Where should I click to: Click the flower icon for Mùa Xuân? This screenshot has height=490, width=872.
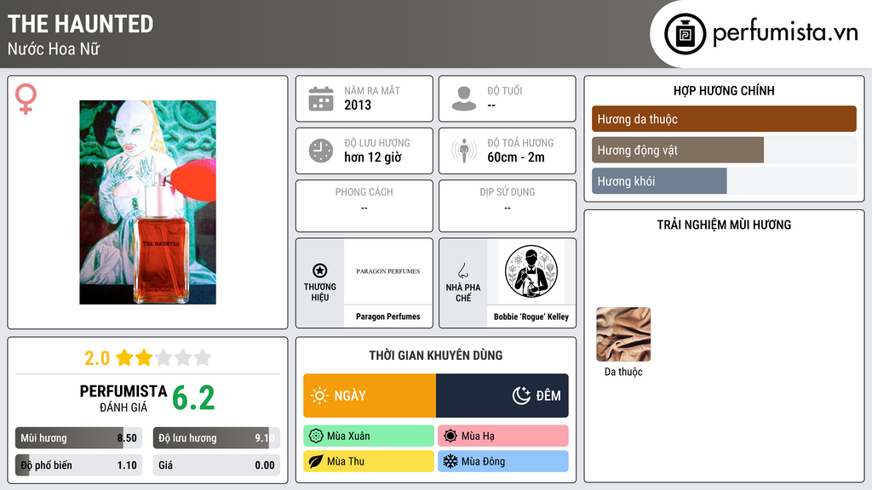click(x=316, y=436)
